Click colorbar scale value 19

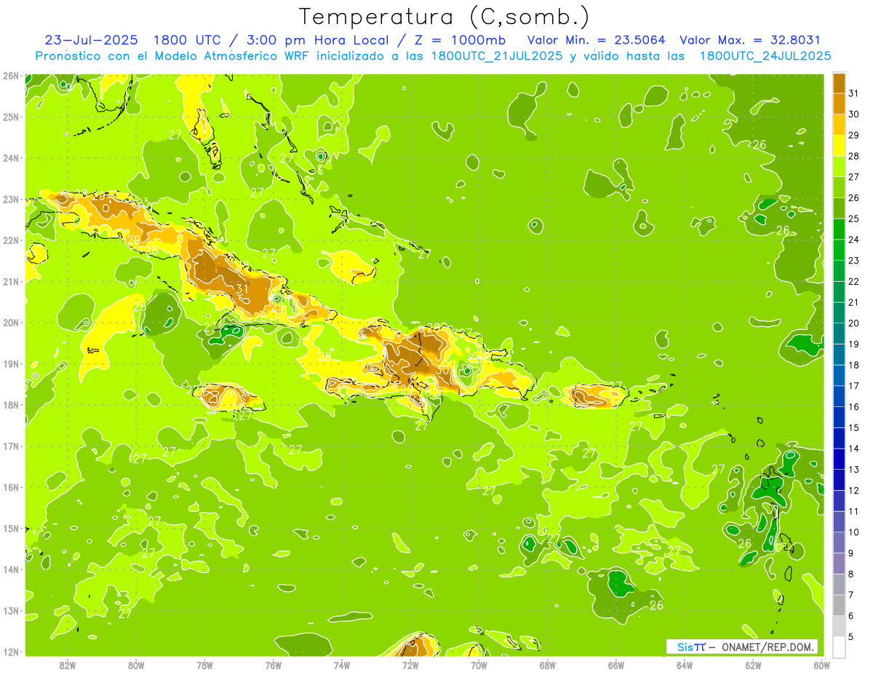click(x=854, y=344)
